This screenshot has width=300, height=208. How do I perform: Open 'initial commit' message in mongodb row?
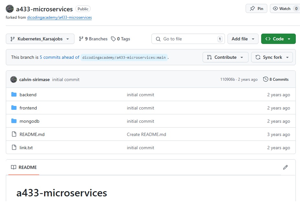tap(140, 121)
